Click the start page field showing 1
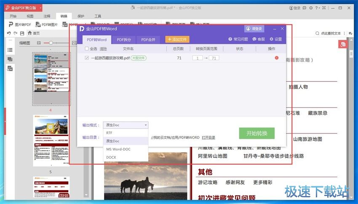Screen dimensions: 358x204 click(x=198, y=58)
